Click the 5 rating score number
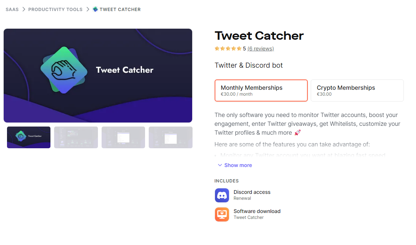This screenshot has height=245, width=416. (245, 48)
